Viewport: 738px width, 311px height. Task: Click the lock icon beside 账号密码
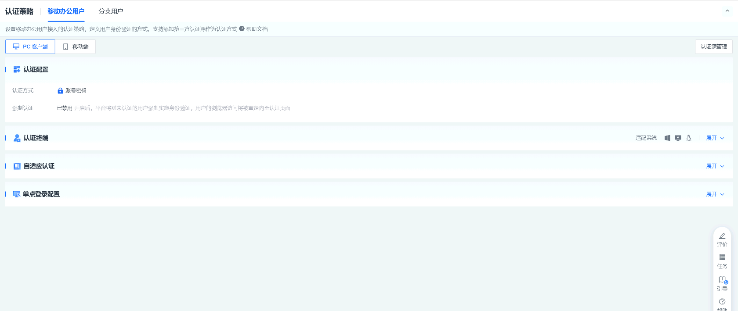click(x=60, y=91)
